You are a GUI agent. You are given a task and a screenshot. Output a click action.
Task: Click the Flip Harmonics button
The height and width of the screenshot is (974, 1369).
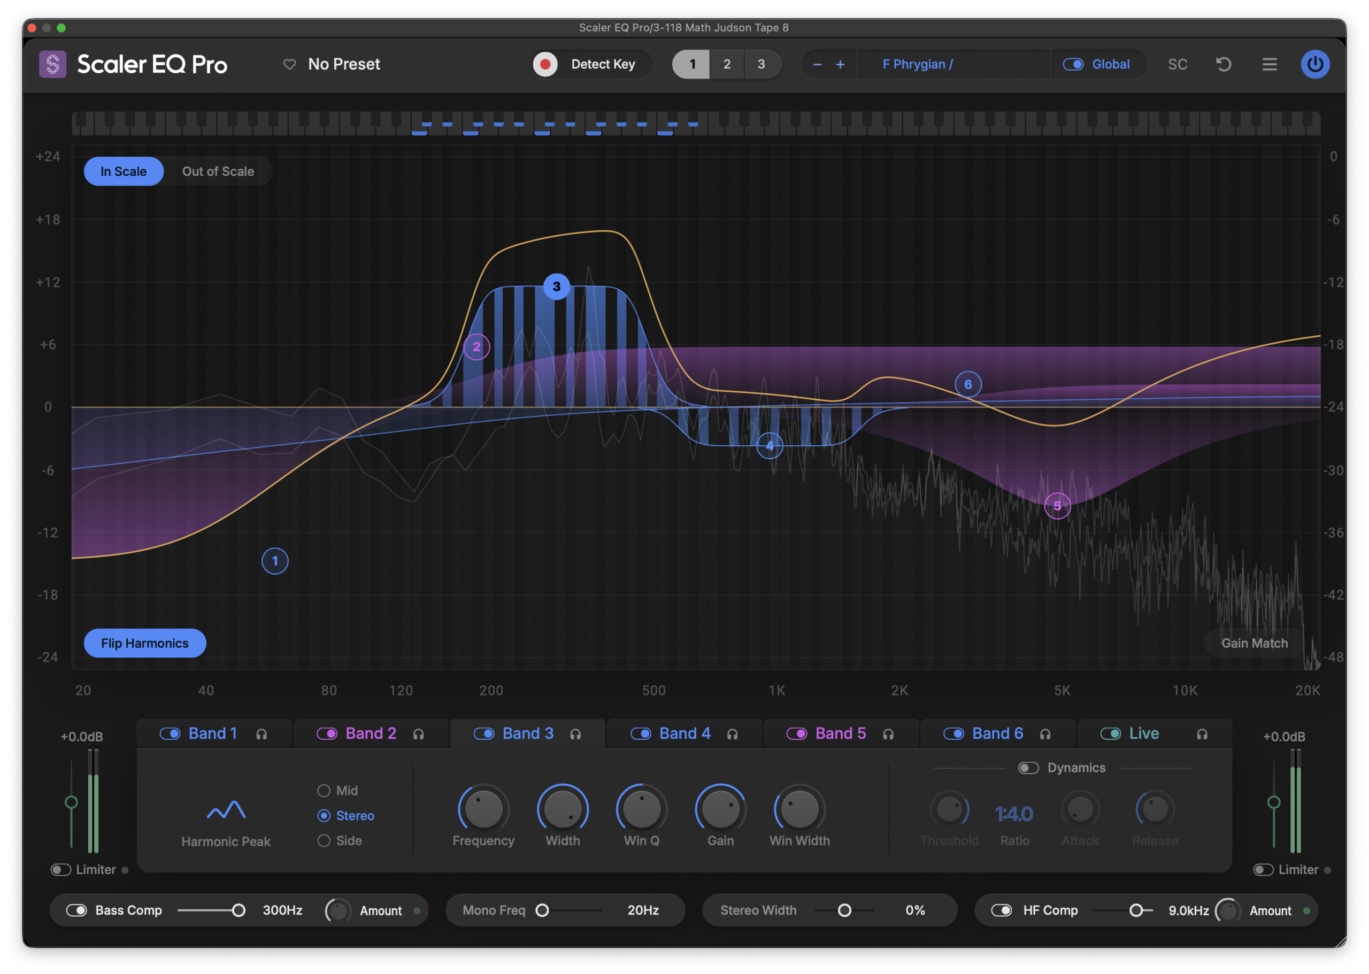pos(144,643)
